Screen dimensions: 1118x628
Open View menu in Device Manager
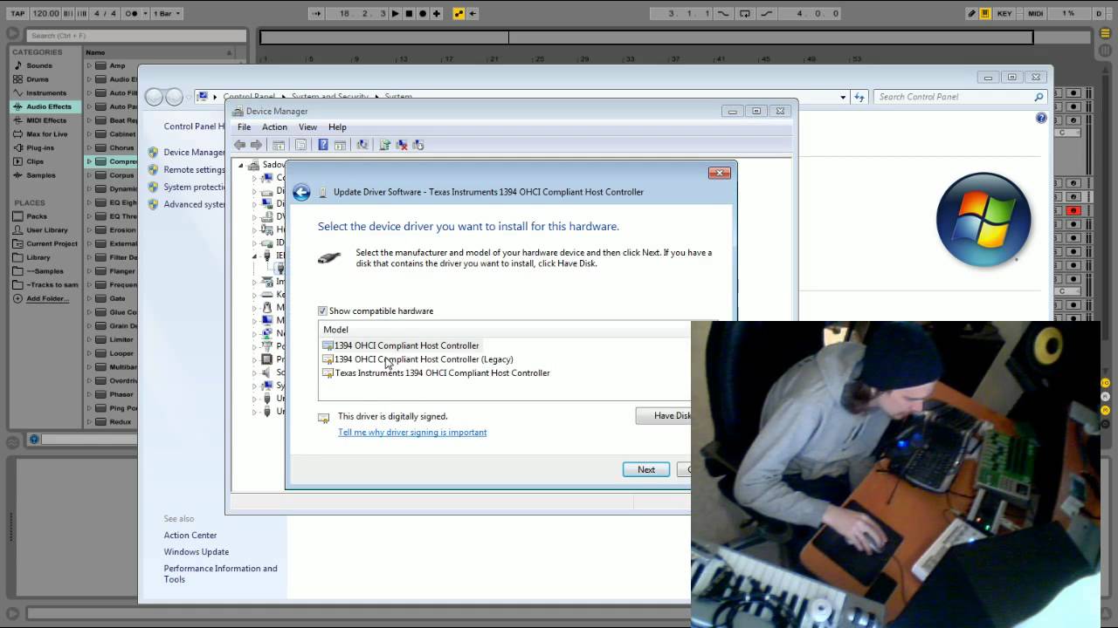point(307,127)
